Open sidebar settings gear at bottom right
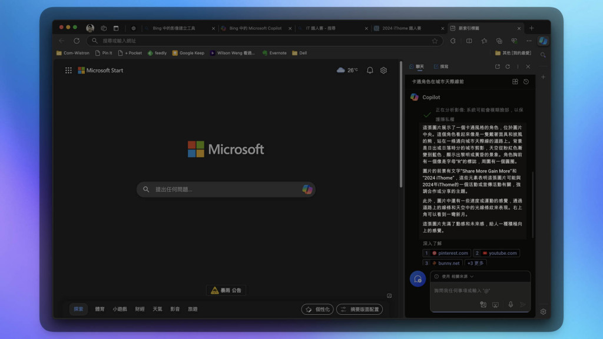Screen dimensions: 603x339 (543, 312)
